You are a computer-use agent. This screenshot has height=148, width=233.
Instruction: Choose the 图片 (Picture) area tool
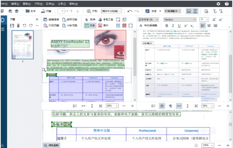103,26
